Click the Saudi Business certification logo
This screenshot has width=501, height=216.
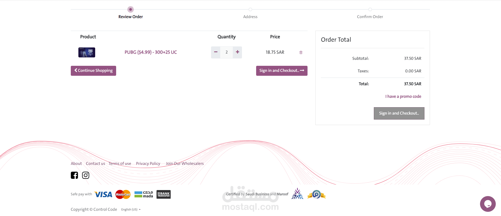point(297,194)
